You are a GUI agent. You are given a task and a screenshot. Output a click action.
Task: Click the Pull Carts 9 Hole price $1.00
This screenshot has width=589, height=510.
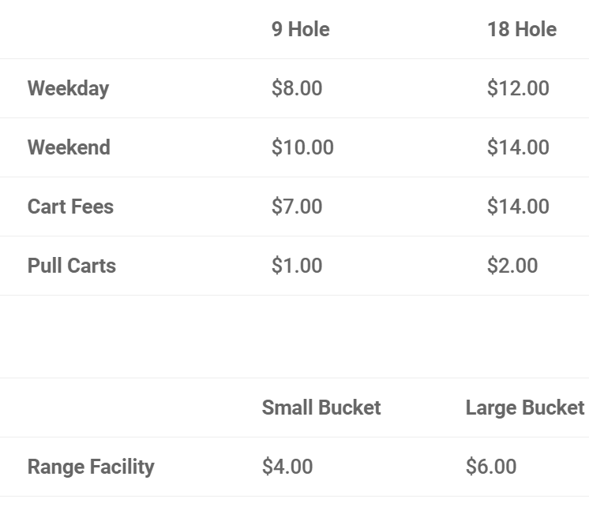click(297, 266)
